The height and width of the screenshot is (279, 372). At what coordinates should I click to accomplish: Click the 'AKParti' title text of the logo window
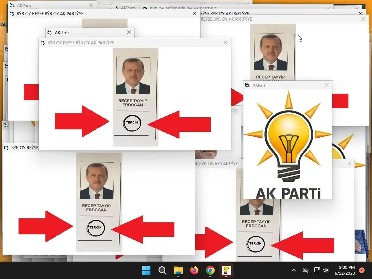pos(259,85)
